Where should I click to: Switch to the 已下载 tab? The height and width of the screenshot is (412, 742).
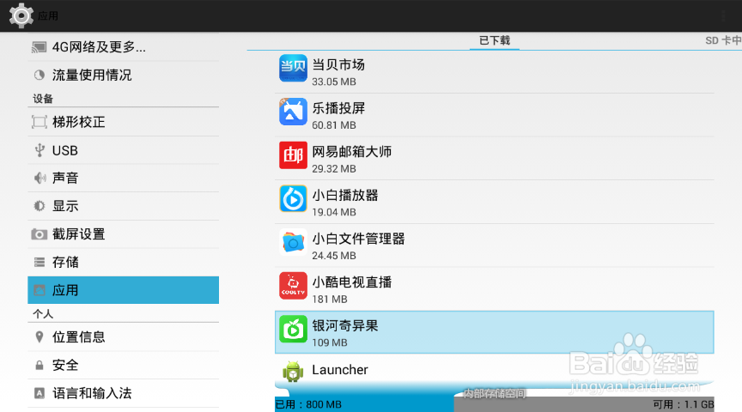click(495, 40)
